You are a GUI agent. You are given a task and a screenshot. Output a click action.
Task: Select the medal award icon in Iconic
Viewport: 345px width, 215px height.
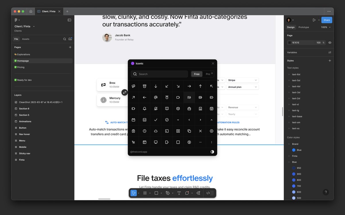[167, 97]
